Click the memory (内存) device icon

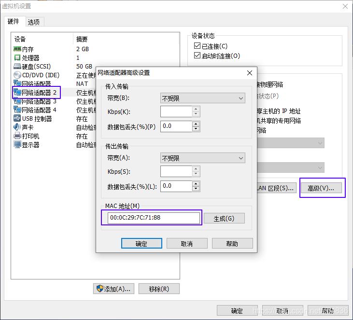tap(17, 49)
